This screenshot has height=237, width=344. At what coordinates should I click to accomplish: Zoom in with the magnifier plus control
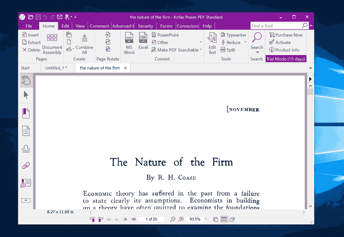(x=181, y=219)
